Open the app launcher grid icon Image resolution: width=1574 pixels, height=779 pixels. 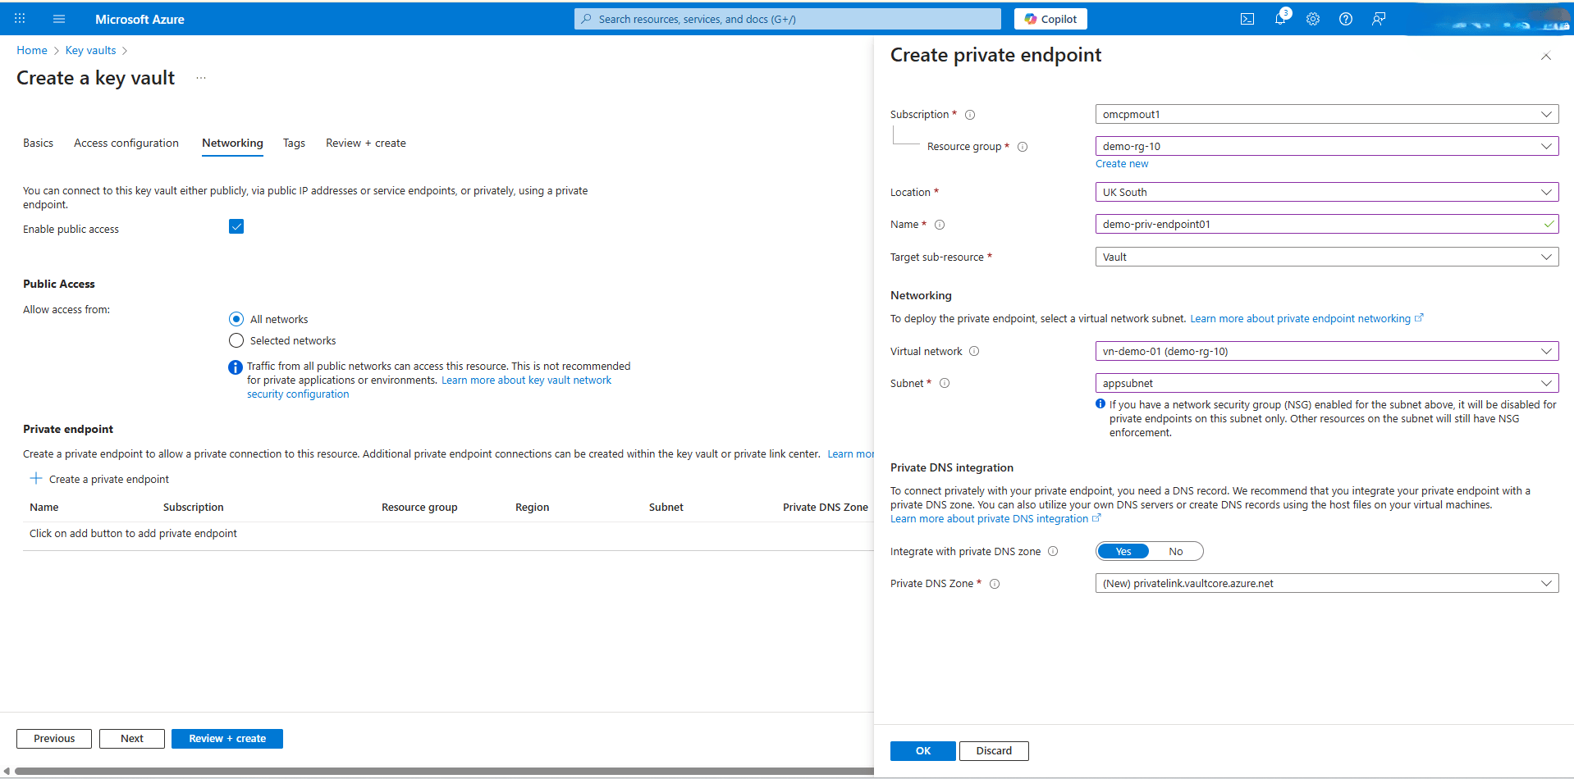tap(20, 18)
